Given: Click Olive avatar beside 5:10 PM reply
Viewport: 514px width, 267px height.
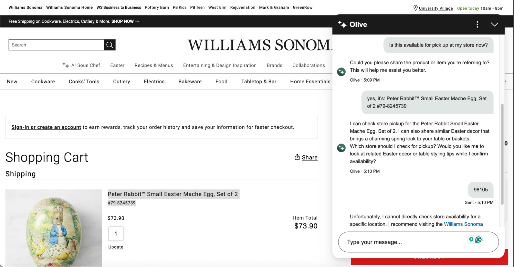Looking at the screenshot, I should tap(341, 148).
